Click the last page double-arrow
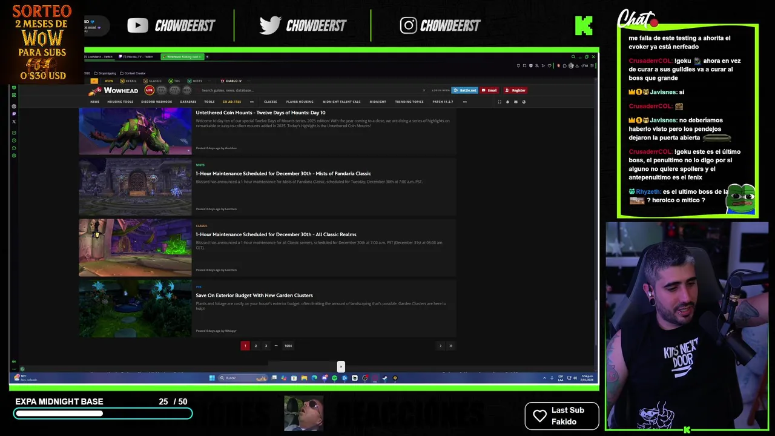This screenshot has height=436, width=775. [450, 346]
